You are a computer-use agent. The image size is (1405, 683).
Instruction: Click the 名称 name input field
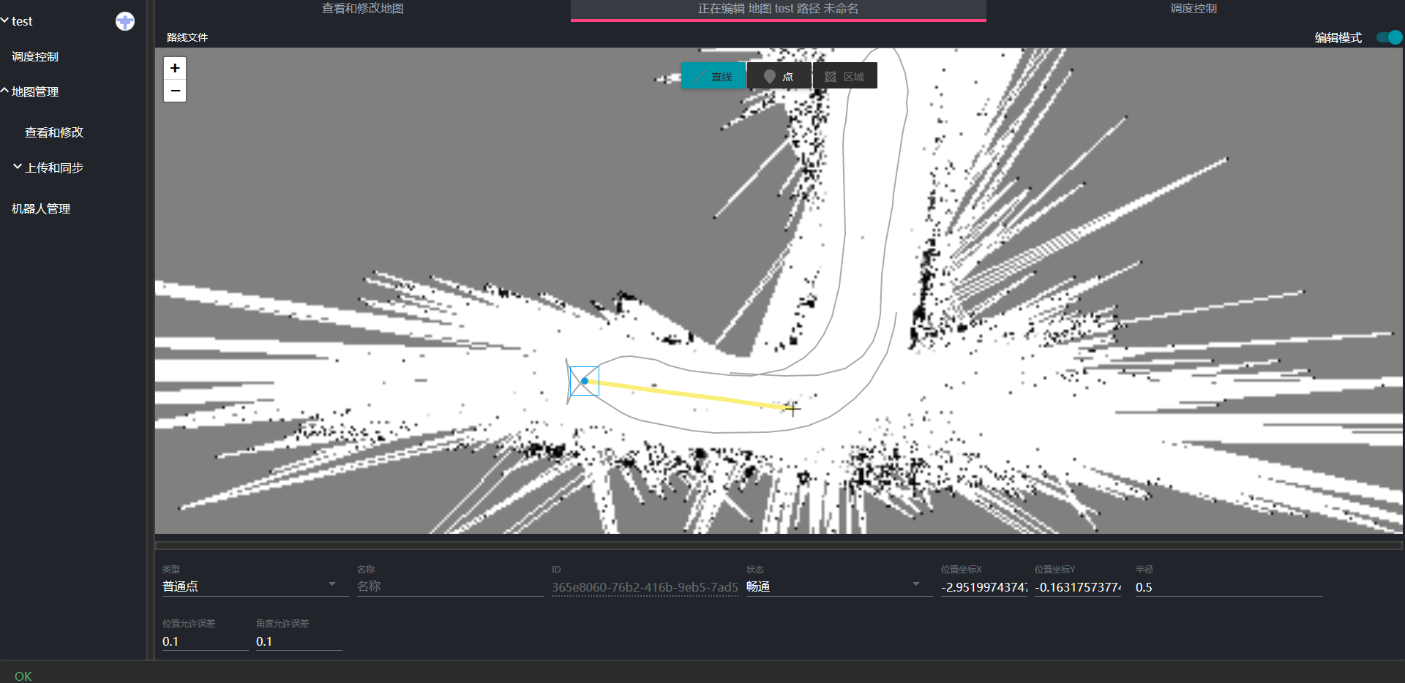[x=449, y=586]
